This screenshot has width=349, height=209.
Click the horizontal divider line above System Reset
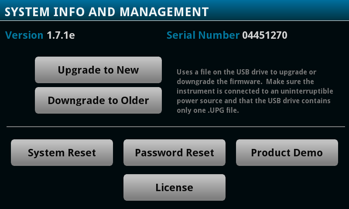point(174,127)
